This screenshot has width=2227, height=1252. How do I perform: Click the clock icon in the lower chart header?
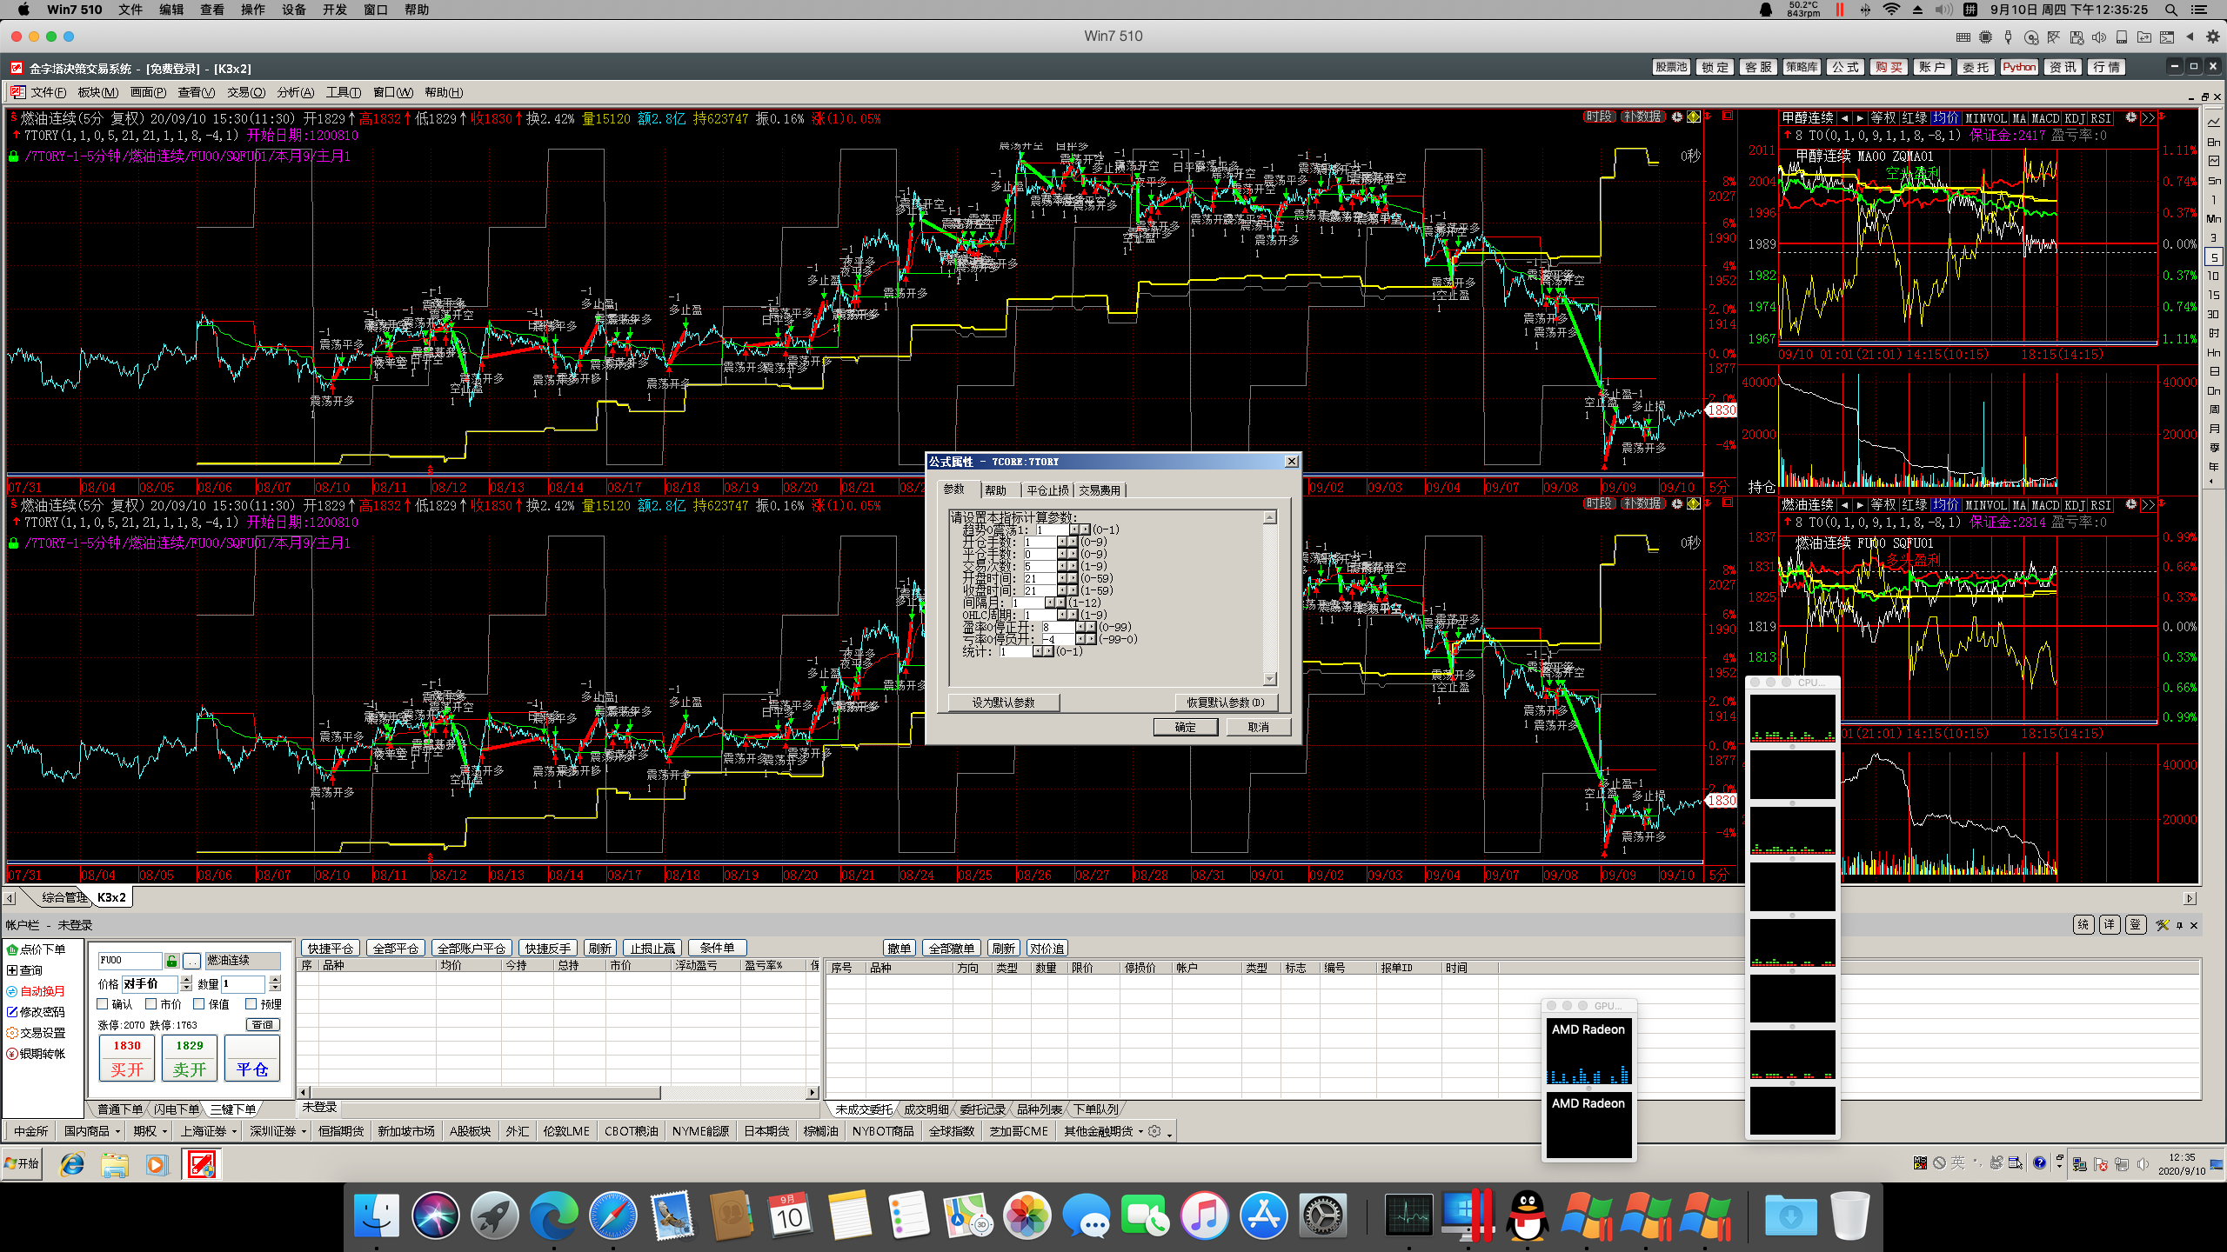(x=1677, y=503)
